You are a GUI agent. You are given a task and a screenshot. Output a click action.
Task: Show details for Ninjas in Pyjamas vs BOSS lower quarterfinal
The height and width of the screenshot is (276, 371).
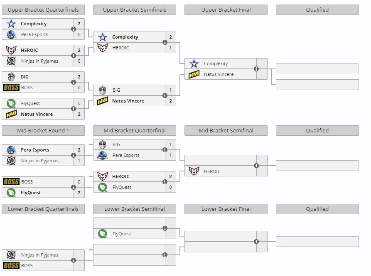(x=74, y=260)
